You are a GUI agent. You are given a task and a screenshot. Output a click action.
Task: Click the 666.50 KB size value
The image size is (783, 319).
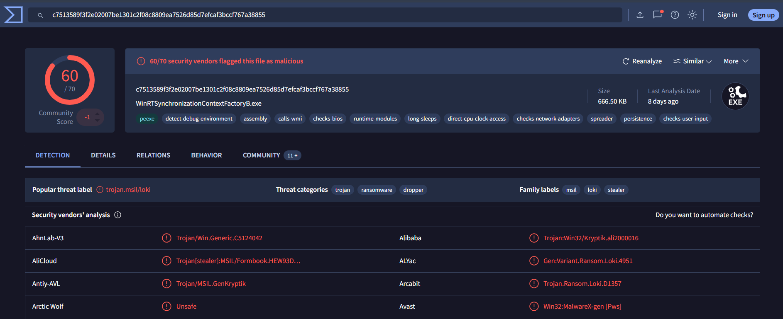pos(612,101)
